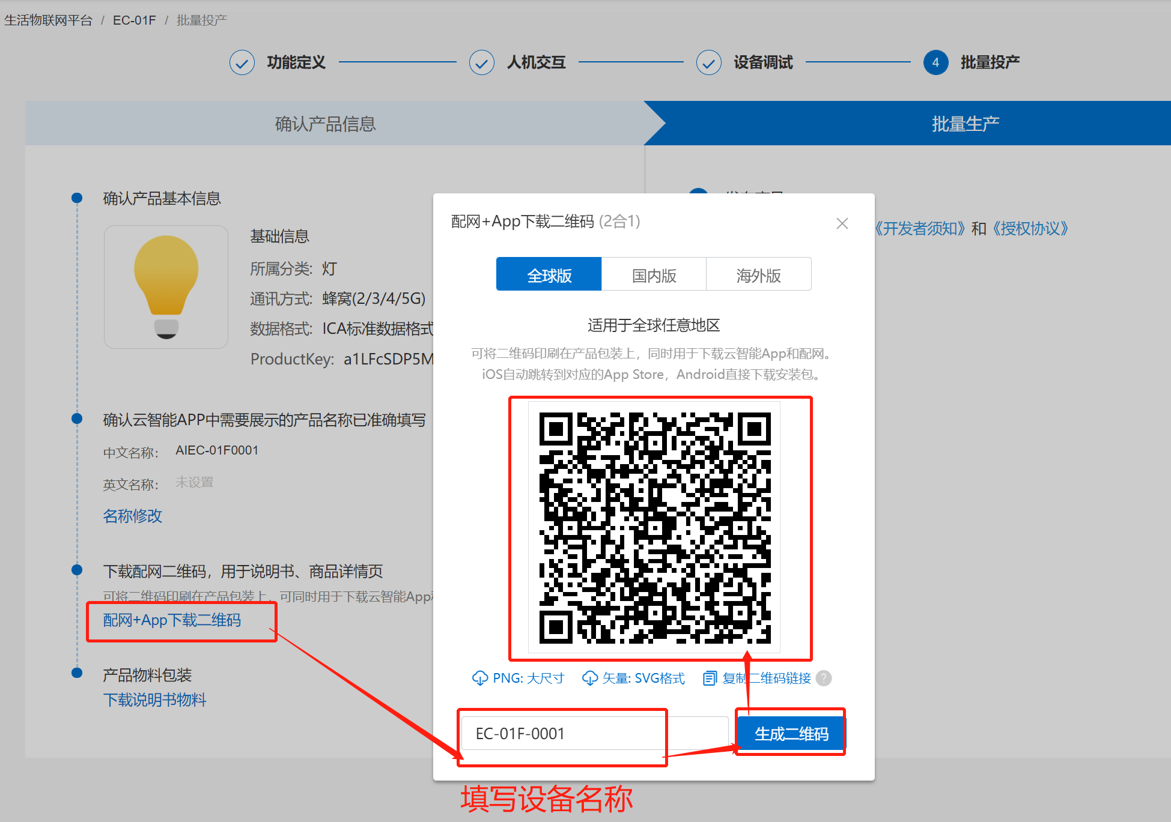Click the checkmark icon for 功能定义 step
Image resolution: width=1171 pixels, height=822 pixels.
tap(242, 62)
